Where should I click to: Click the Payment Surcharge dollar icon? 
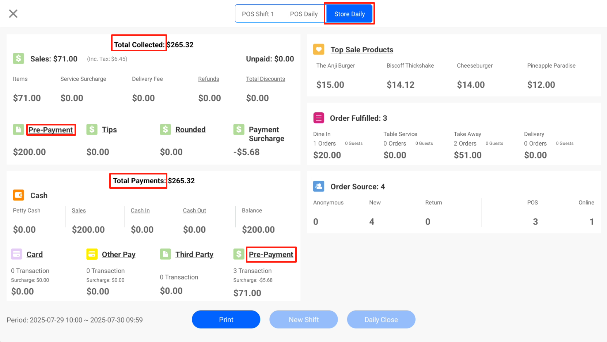(x=239, y=129)
